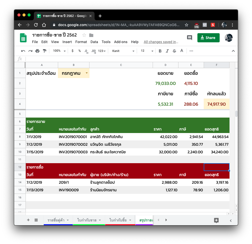
Task: Open the Format menu
Action: pos(81,42)
